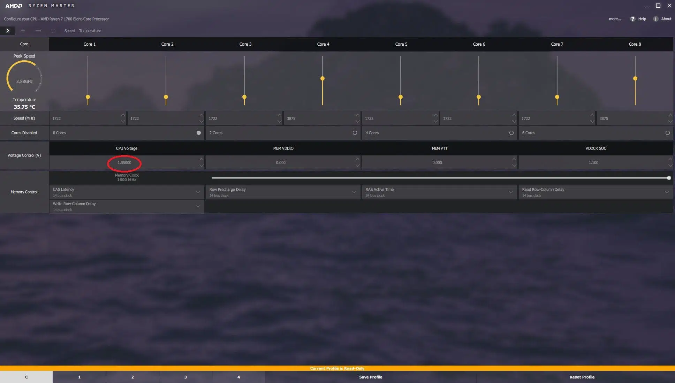Lower CPU Voltage with down arrow
This screenshot has height=383, width=675.
201,166
